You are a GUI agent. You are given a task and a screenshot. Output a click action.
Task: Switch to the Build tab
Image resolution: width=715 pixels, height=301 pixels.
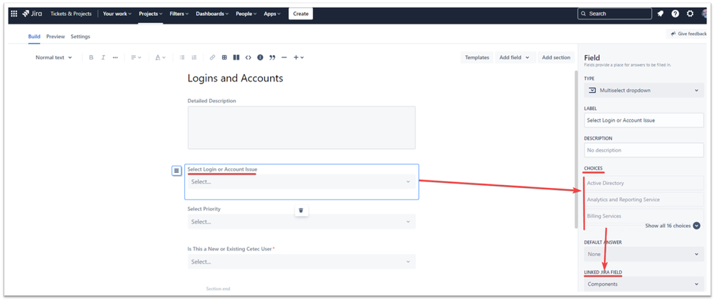(34, 36)
